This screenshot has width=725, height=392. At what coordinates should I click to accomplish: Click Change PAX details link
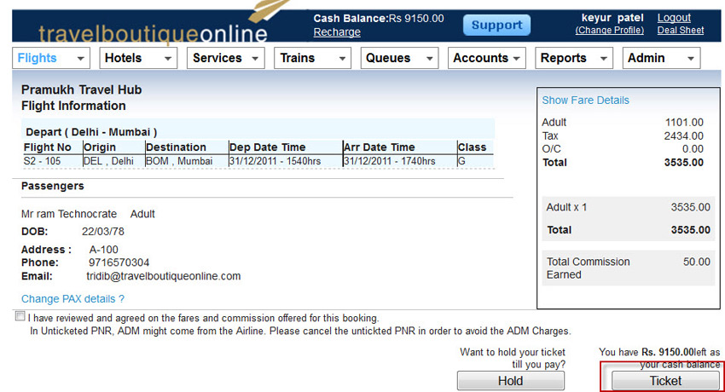click(x=72, y=299)
